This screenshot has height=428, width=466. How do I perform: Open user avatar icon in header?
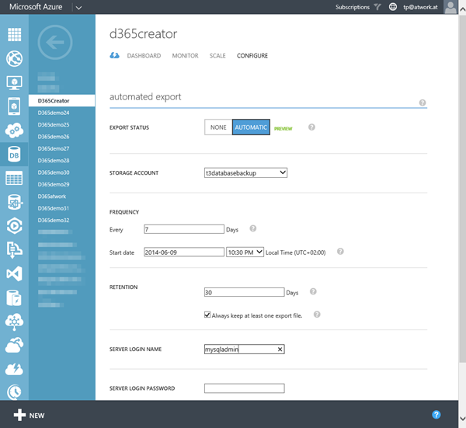[x=450, y=7]
